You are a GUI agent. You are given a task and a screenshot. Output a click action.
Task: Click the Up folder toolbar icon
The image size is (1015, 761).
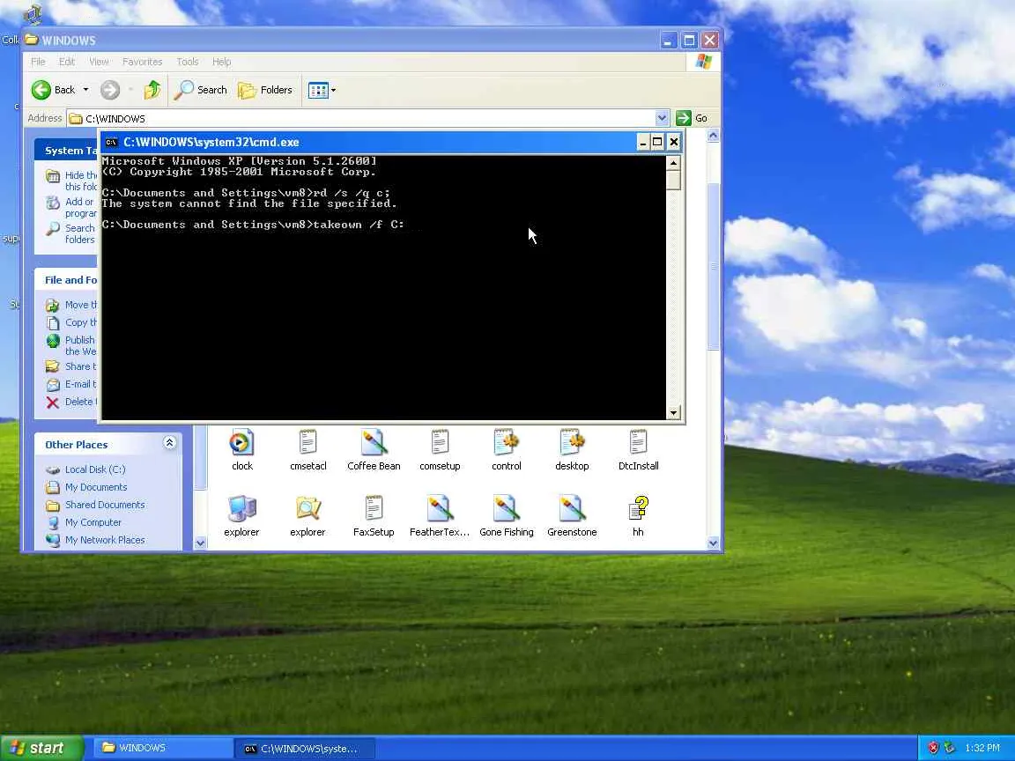point(152,90)
